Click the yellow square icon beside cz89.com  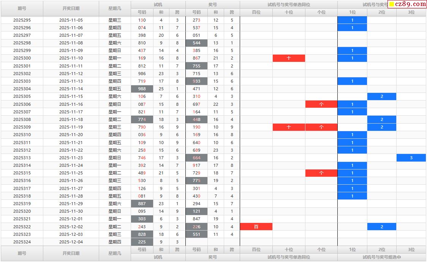click(391, 4)
